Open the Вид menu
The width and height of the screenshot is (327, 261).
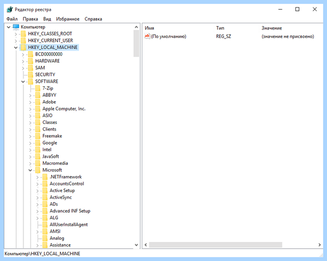click(x=47, y=19)
